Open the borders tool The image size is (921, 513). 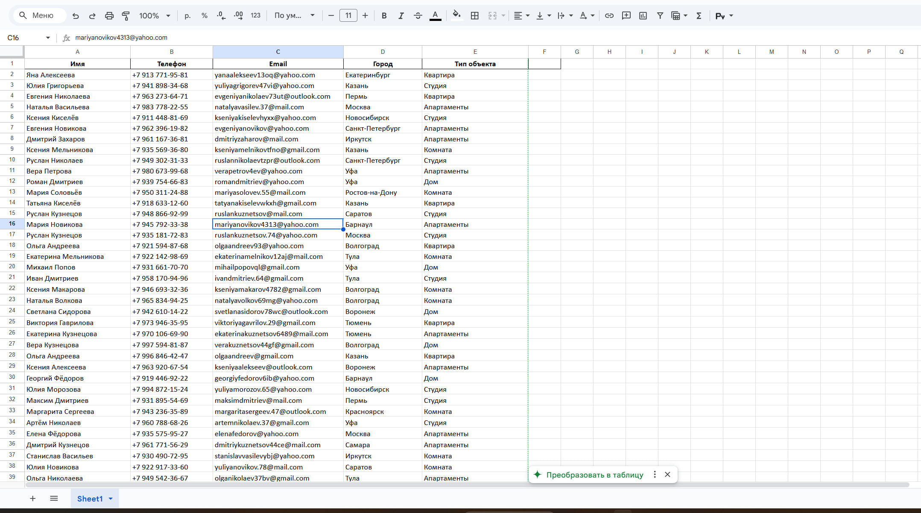click(x=474, y=16)
